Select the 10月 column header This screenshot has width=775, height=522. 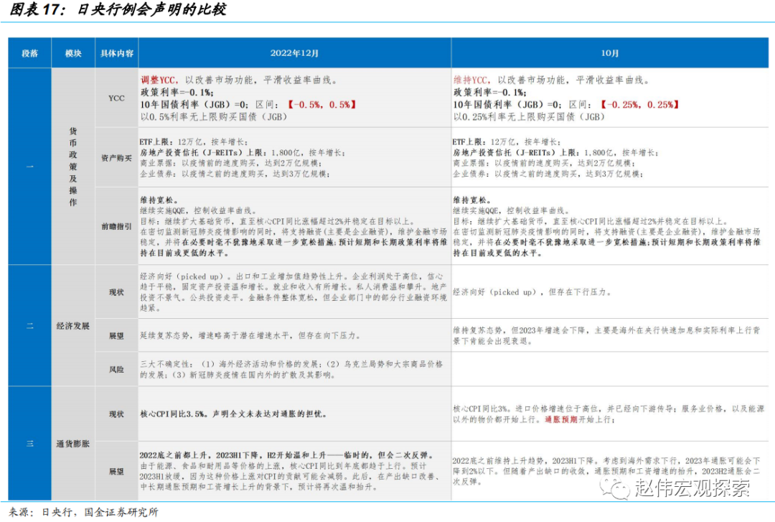611,53
